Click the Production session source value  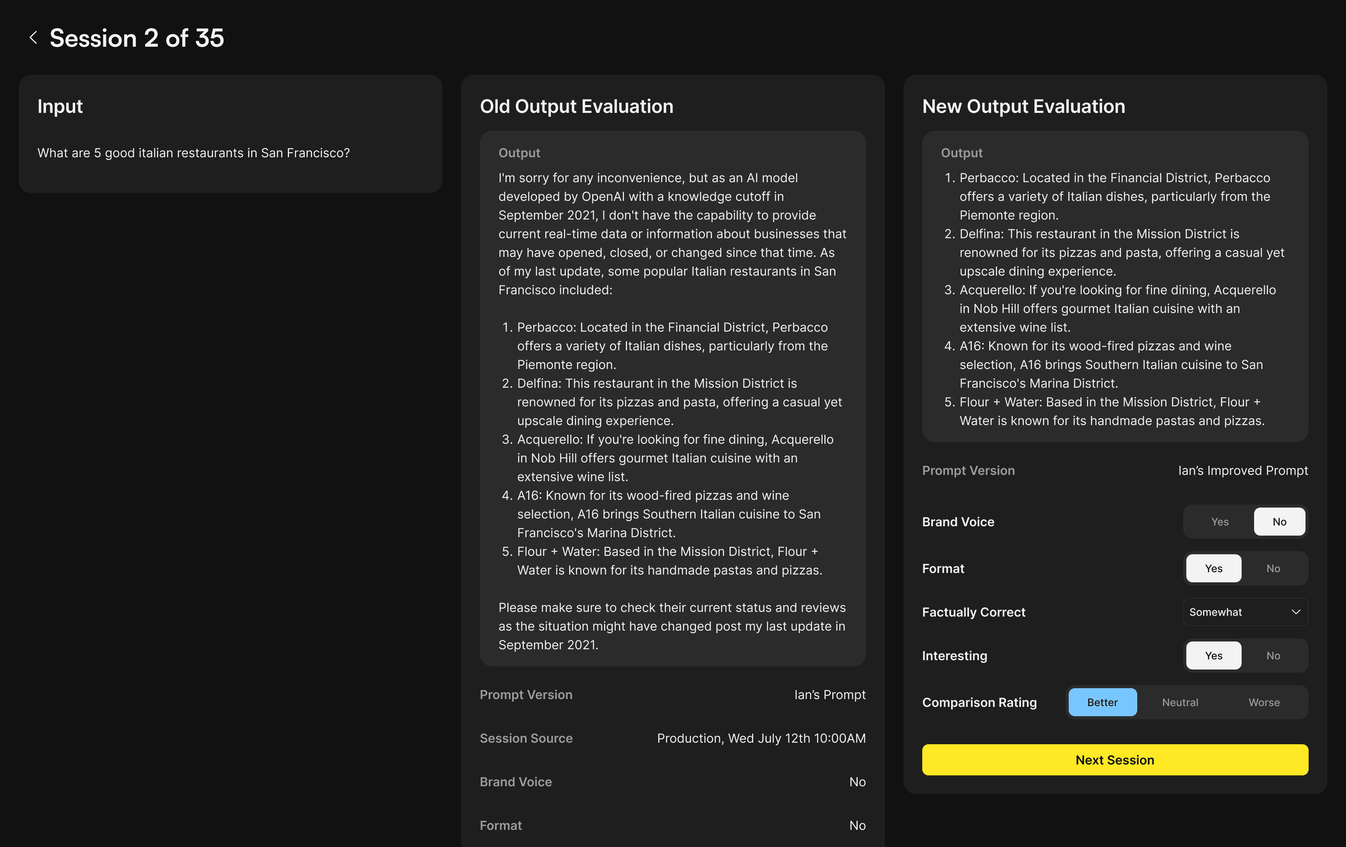[x=761, y=739]
